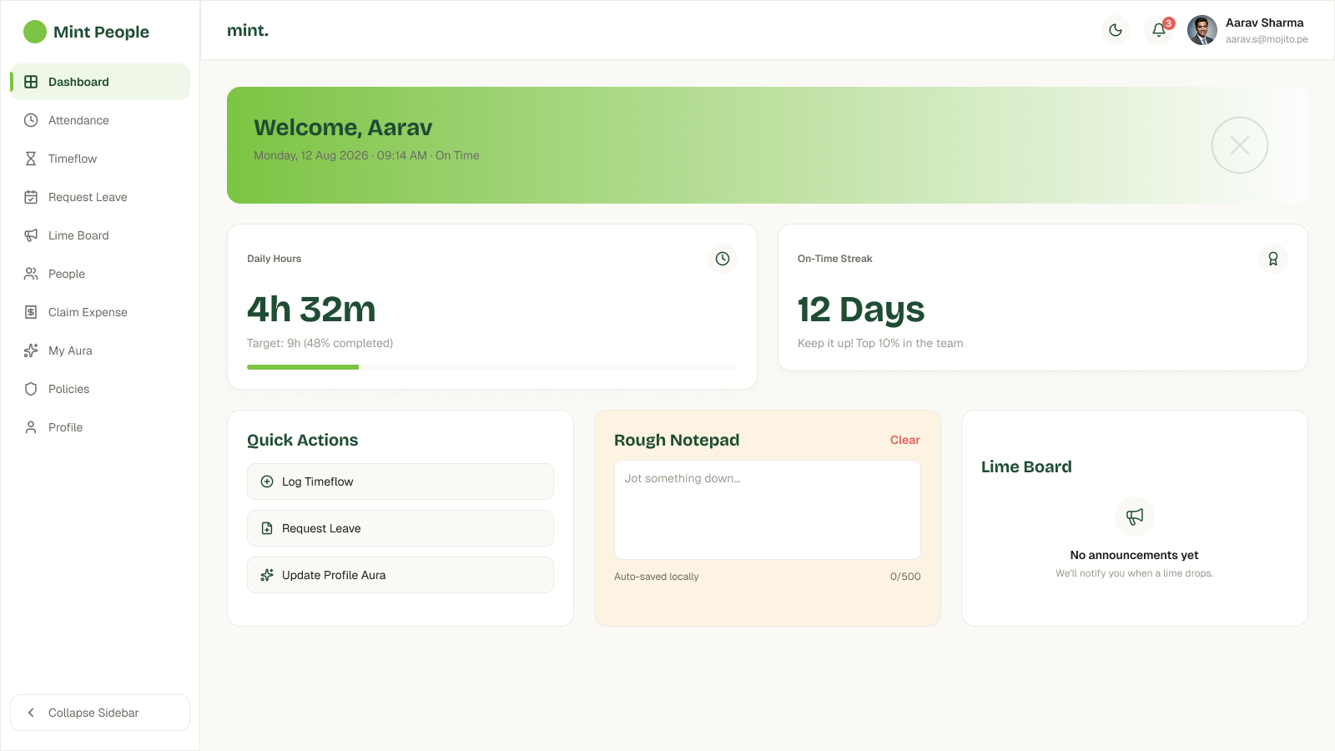
Task: Click the 'On-Time Streak' label
Action: [x=835, y=259]
